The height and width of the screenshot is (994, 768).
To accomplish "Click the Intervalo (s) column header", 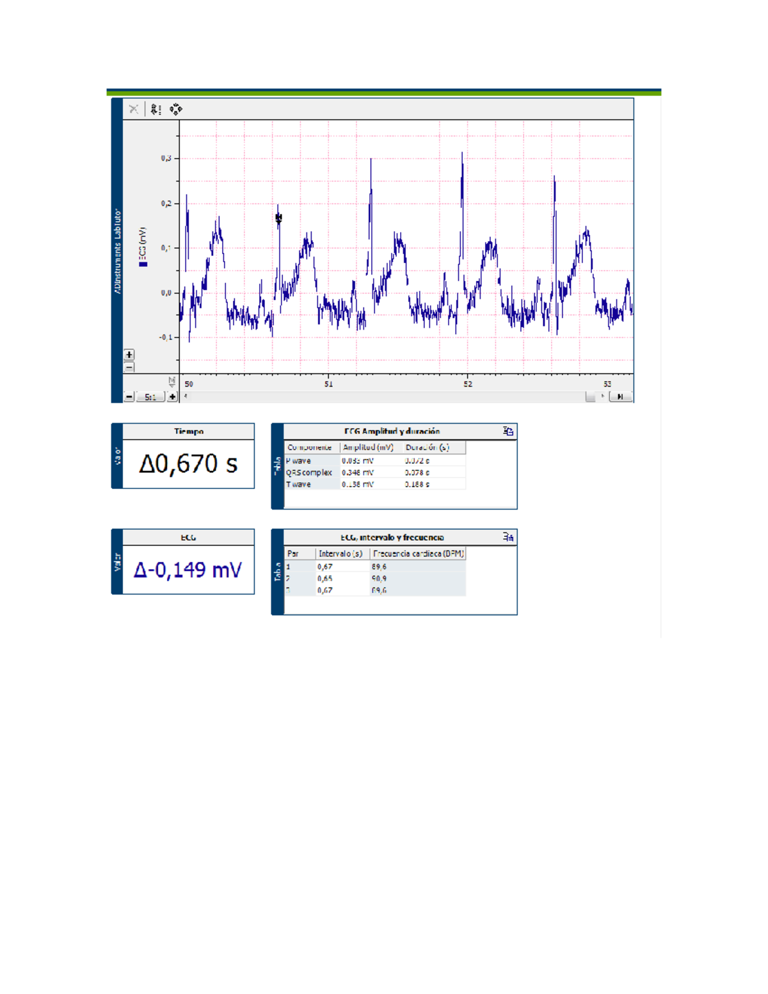I will point(342,554).
